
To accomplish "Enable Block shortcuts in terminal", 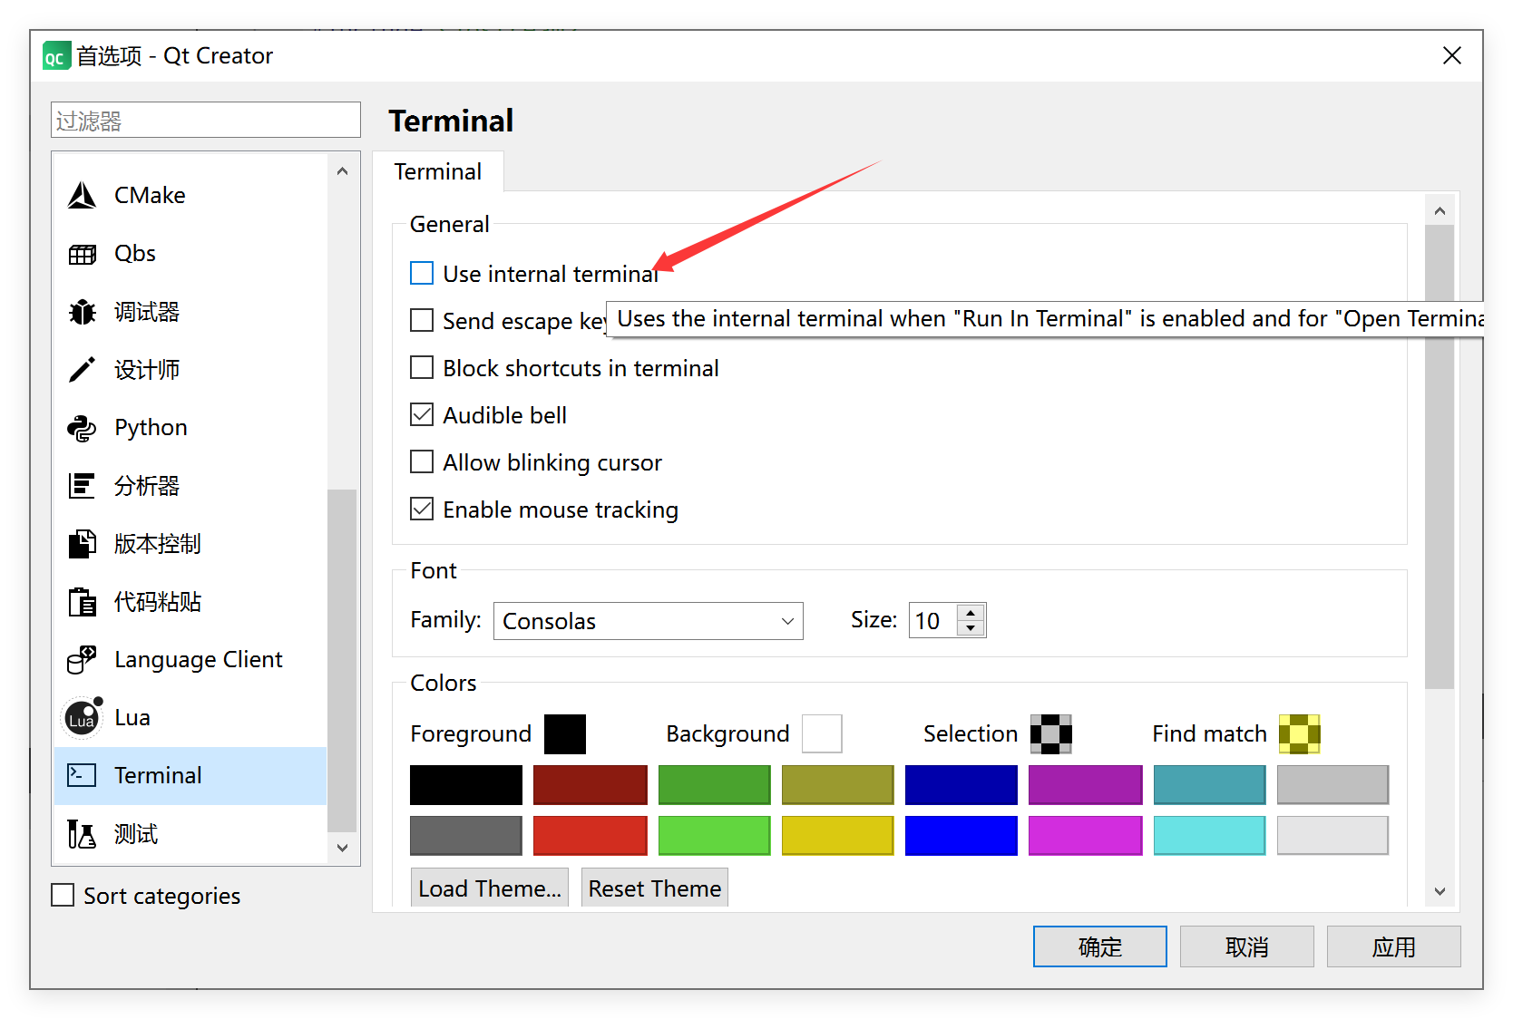I will click(422, 367).
